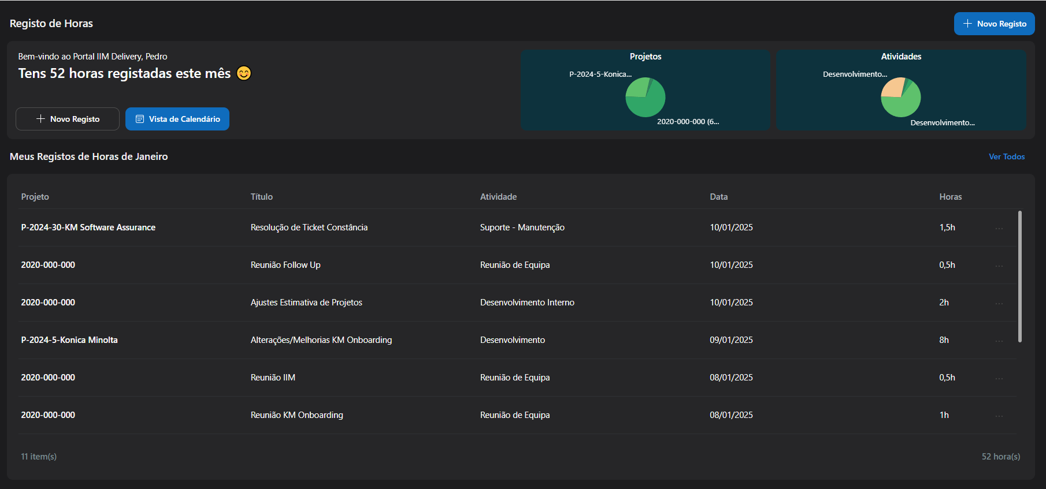Open more options for Reunião KM Onboarding row

(999, 416)
